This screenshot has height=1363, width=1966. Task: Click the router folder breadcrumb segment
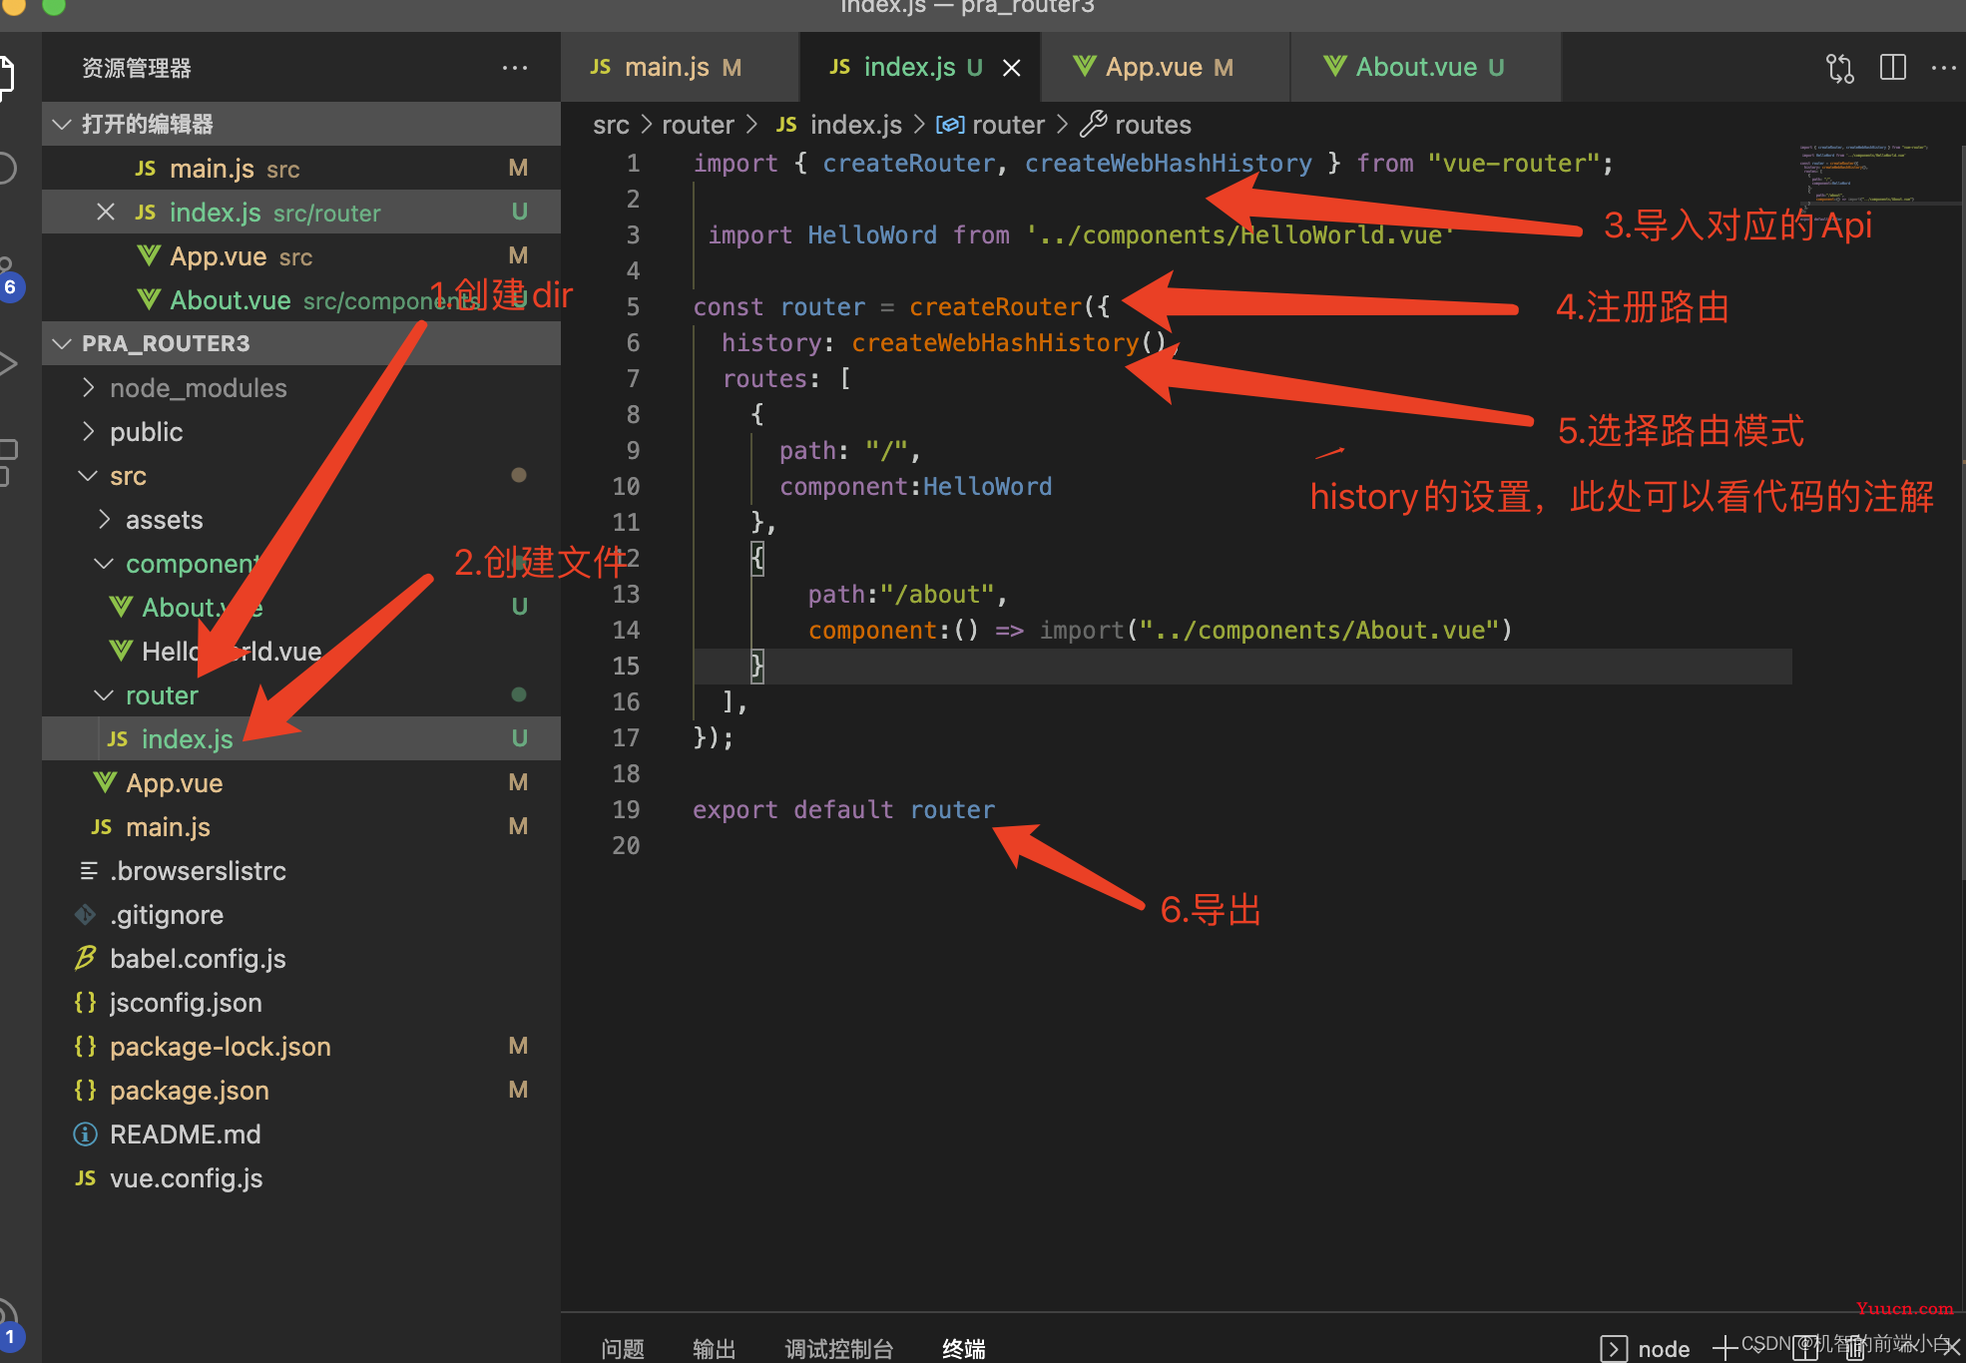(x=698, y=125)
